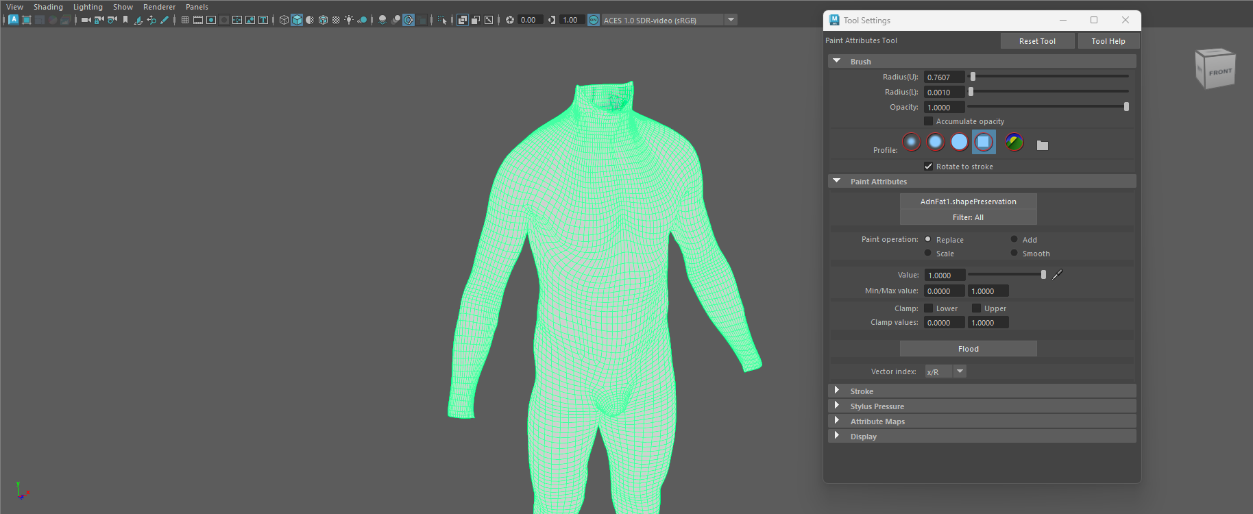Uncheck Rotate to stroke

[x=928, y=167]
